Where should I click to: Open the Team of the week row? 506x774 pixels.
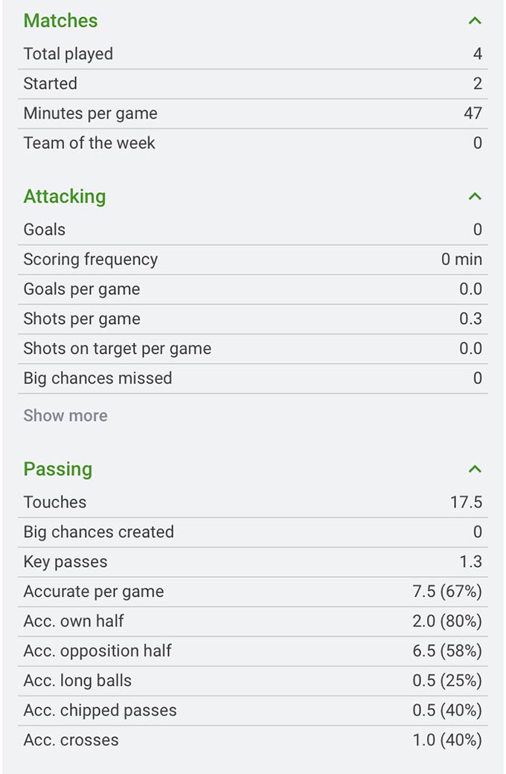(253, 143)
